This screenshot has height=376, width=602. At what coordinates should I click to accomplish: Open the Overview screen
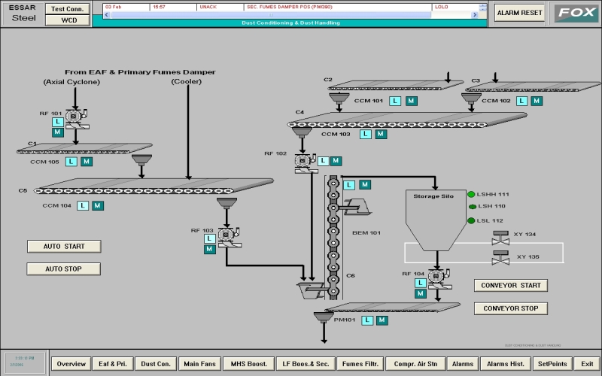click(71, 364)
